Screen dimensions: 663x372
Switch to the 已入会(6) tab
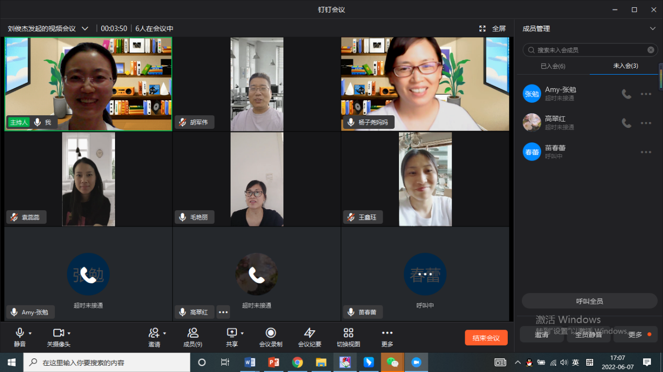coord(553,66)
